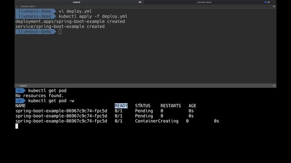Close the liveness-demo split pane
Image resolution: width=291 pixels, height=163 pixels.
tap(17, 6)
